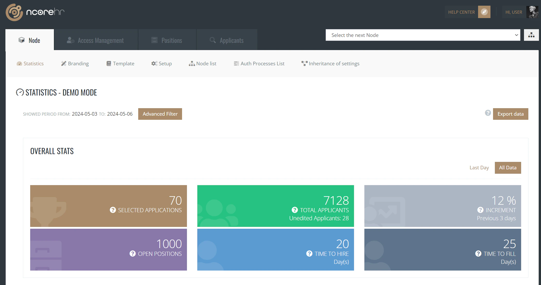
Task: Open the ncore hr logo home page
Action: click(35, 12)
